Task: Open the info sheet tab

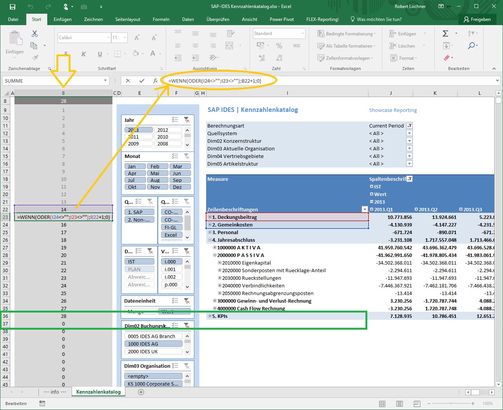Action: [x=54, y=392]
